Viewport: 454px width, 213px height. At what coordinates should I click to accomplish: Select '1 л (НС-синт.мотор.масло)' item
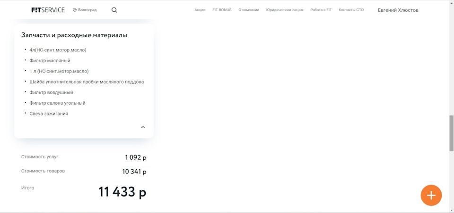pos(59,71)
